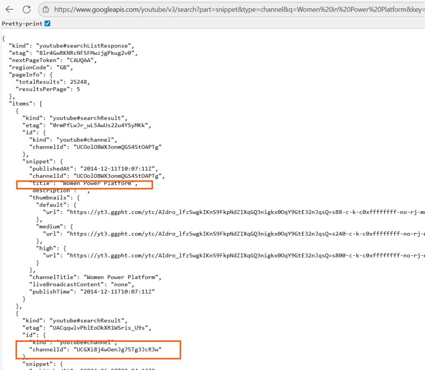Click the medium thumbnail URL
The height and width of the screenshot is (370, 425).
[245, 234]
